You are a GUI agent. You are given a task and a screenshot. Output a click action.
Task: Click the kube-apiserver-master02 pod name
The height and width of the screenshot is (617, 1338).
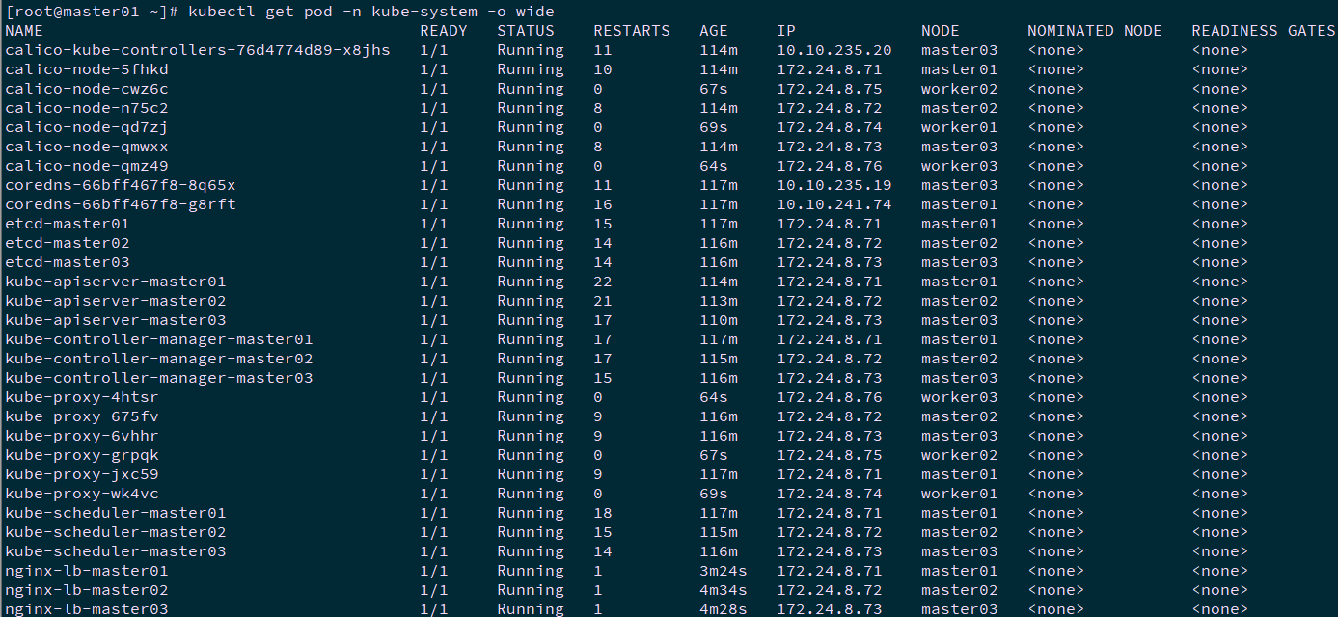pos(115,301)
